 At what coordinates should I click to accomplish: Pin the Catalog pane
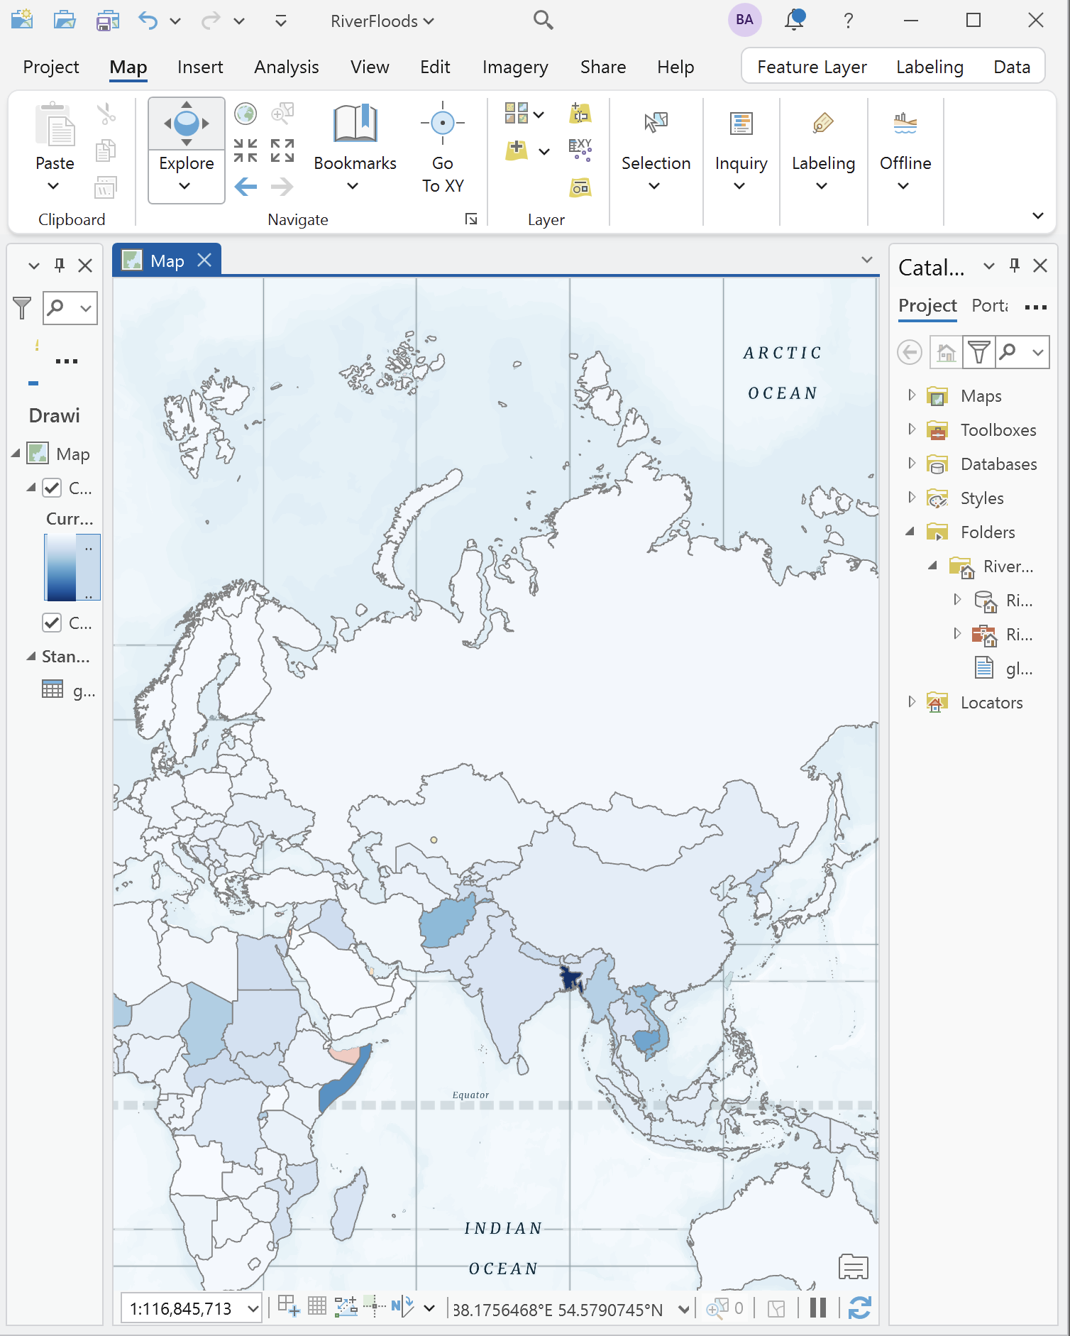click(1015, 265)
